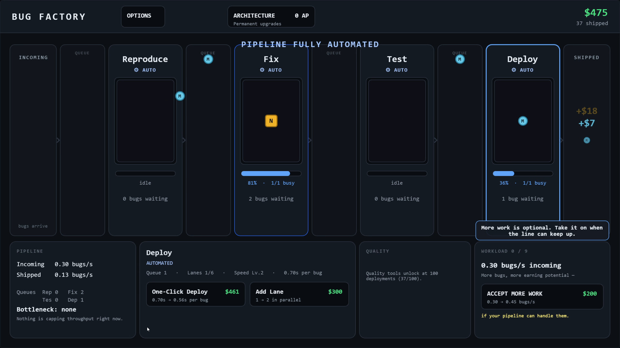Click the yellow N bug in Fix

pyautogui.click(x=271, y=121)
